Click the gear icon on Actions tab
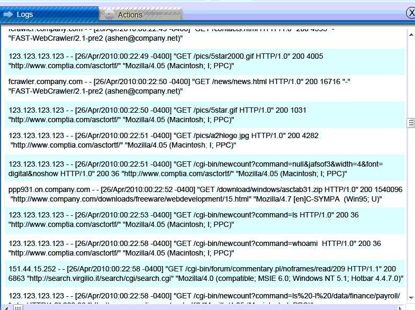 [x=110, y=15]
